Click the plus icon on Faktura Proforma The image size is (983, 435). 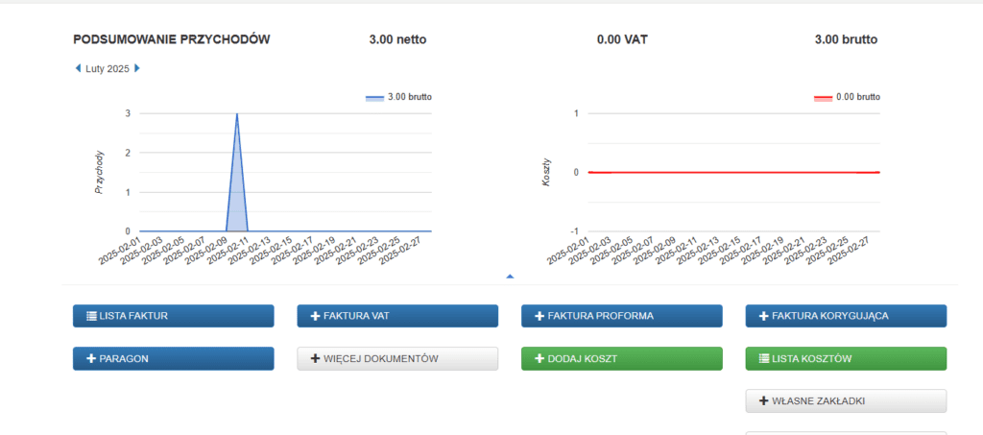pyautogui.click(x=539, y=316)
